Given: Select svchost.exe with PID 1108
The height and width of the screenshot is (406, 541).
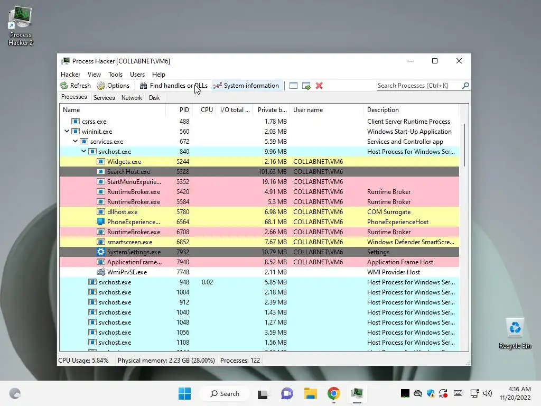Looking at the screenshot, I should pyautogui.click(x=259, y=343).
